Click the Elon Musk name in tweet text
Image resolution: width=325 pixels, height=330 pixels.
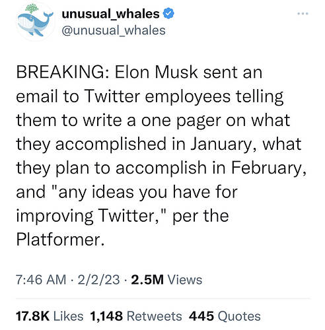156,72
